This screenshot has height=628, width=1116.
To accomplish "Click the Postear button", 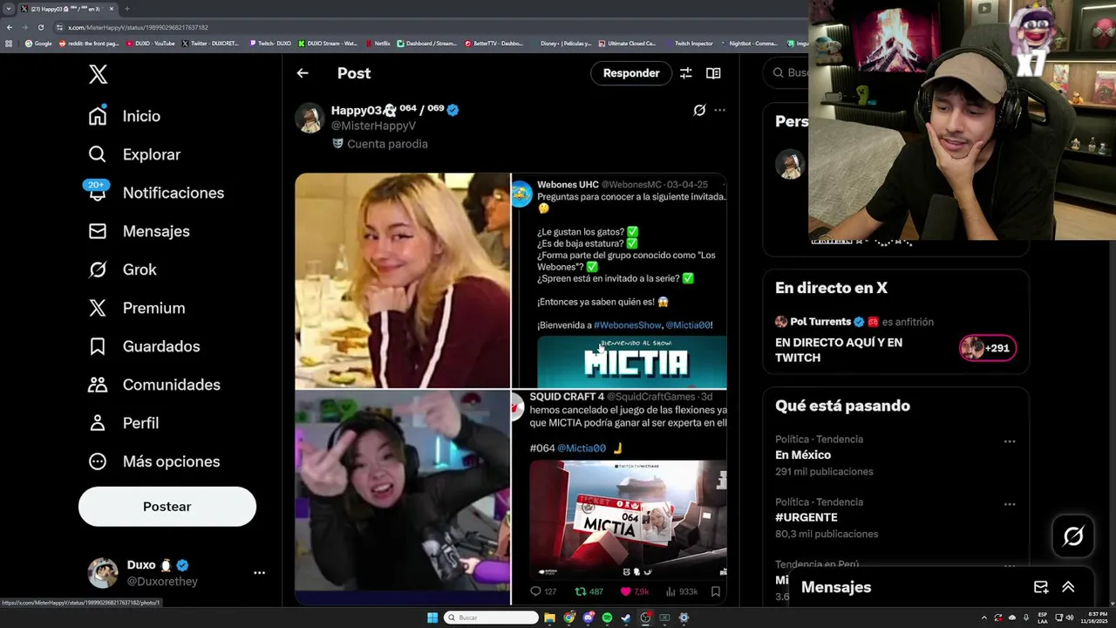I will tap(167, 507).
